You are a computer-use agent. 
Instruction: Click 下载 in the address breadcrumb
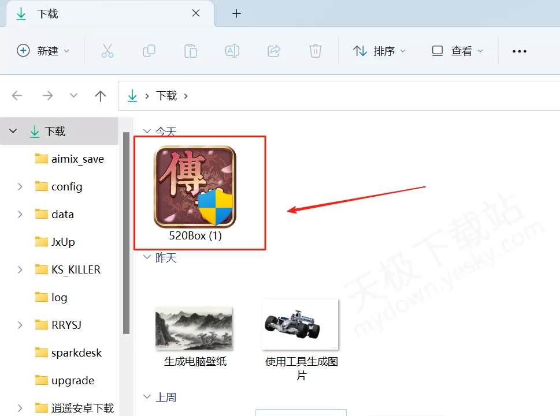coord(166,96)
